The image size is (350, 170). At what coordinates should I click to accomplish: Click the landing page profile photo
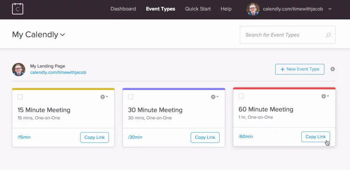click(x=18, y=69)
